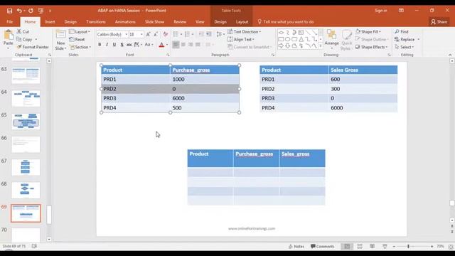Screen dimensions: 455x256
Task: Switch to the Slide Show tab
Action: 154,22
